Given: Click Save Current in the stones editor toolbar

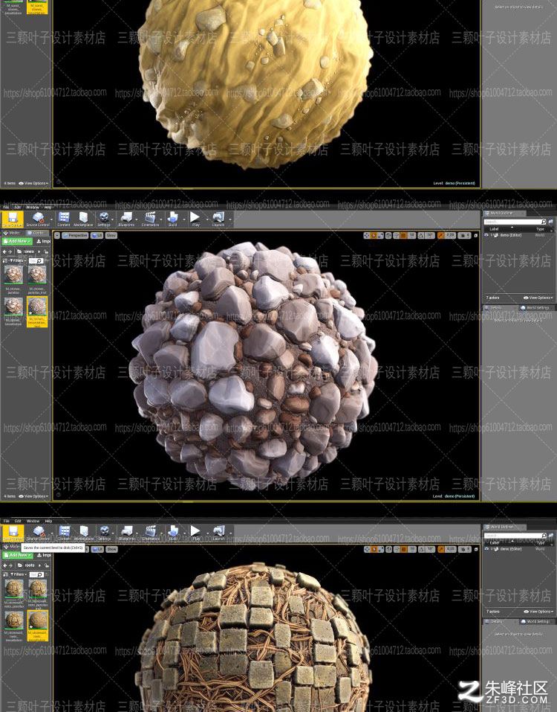Looking at the screenshot, I should (13, 219).
